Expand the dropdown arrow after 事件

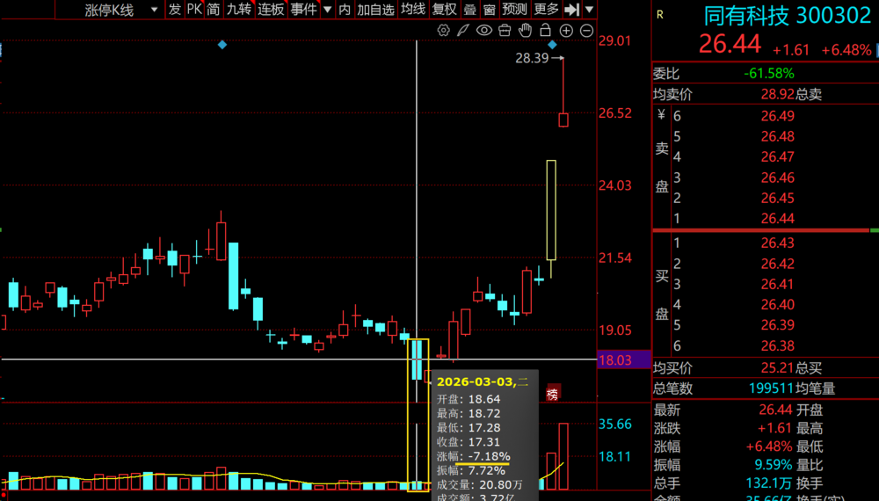tap(327, 10)
